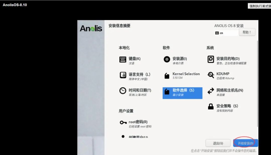Open 安装源(I) installation source label
This screenshot has width=271, height=155.
(180, 59)
